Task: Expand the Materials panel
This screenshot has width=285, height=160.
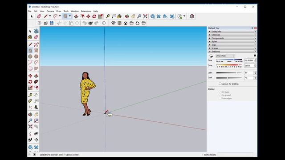Action: pyautogui.click(x=232, y=35)
